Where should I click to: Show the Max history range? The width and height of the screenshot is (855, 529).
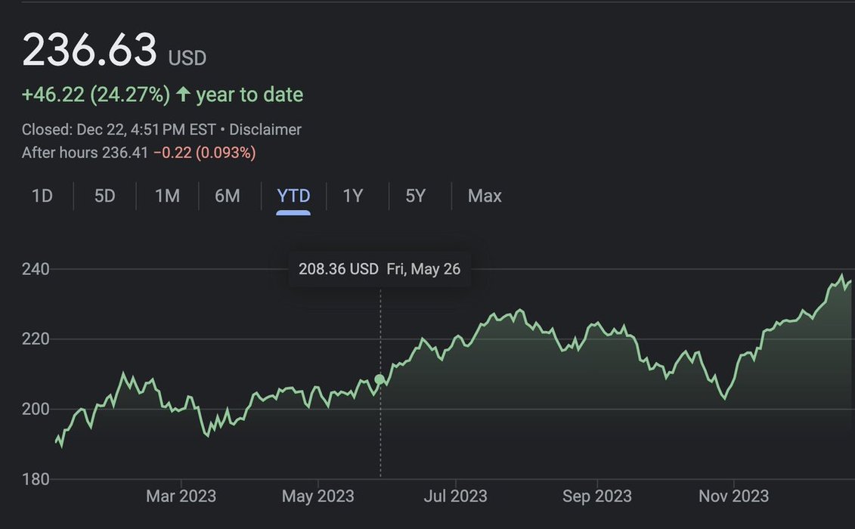click(485, 196)
